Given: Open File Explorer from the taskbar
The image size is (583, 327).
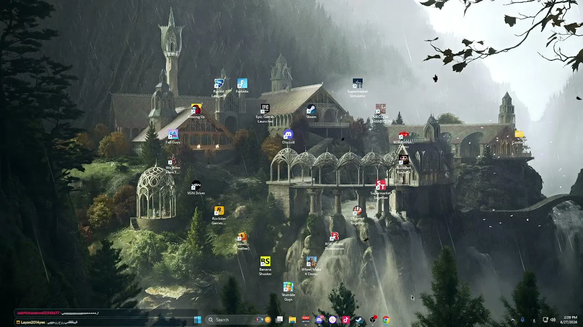Looking at the screenshot, I should pos(292,320).
